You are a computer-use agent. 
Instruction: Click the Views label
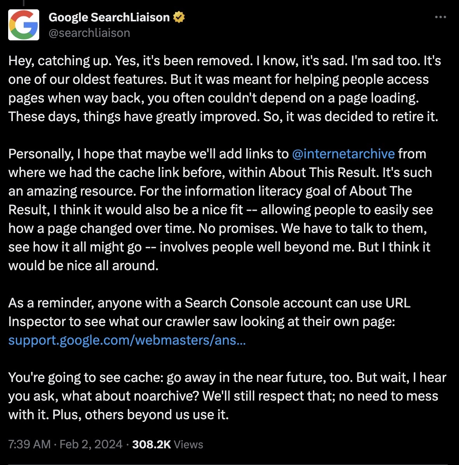pos(188,444)
